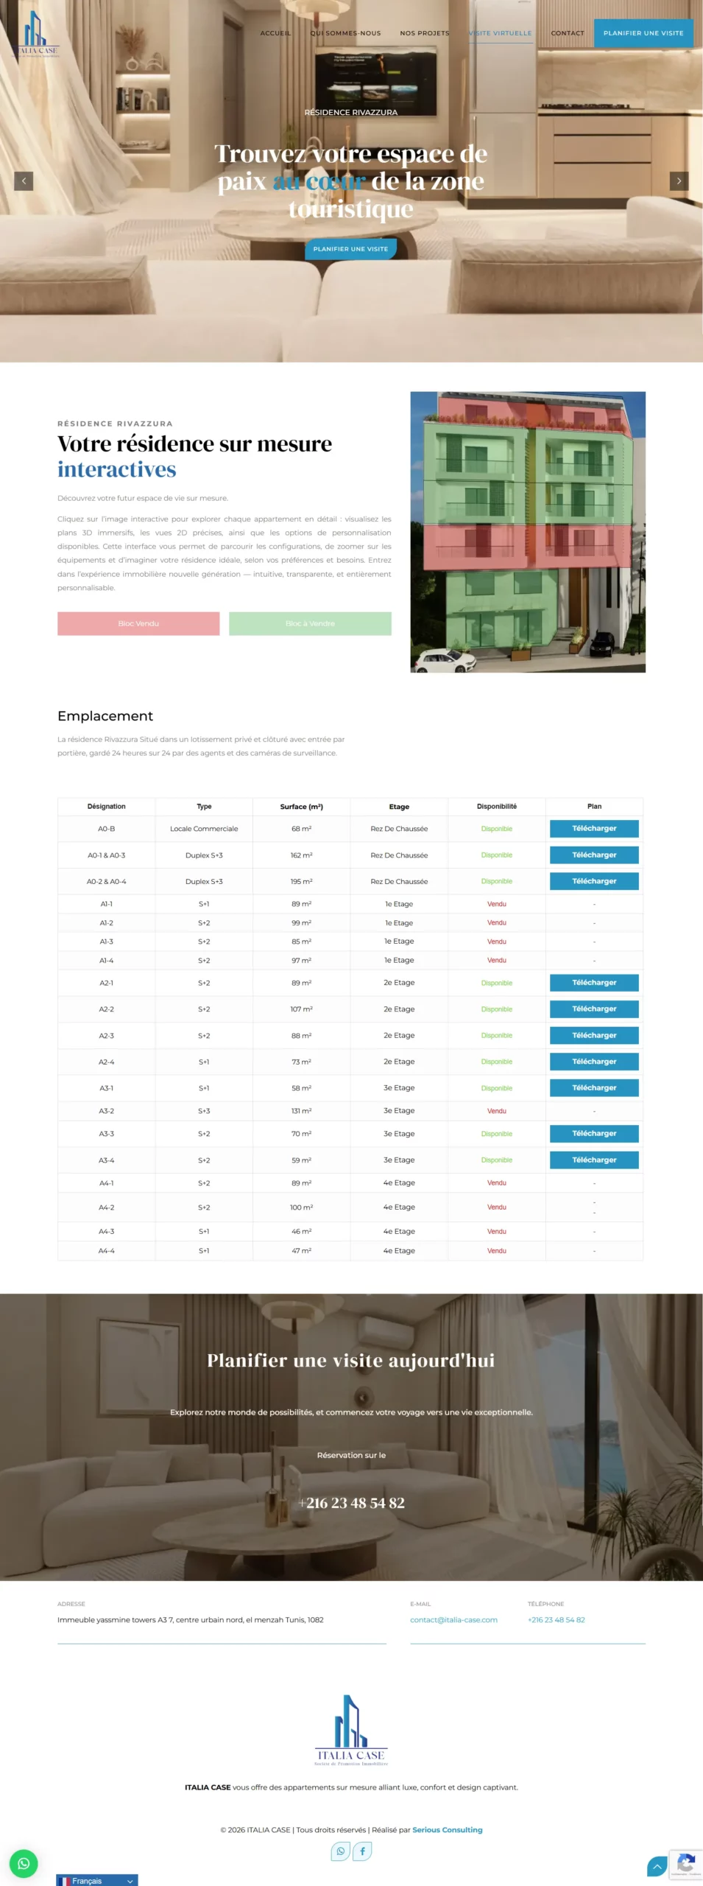
Task: Download the plan for apartment A2-1
Action: pyautogui.click(x=593, y=983)
